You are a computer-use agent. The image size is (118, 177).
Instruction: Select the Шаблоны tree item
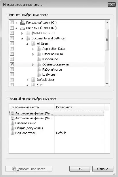49,74
